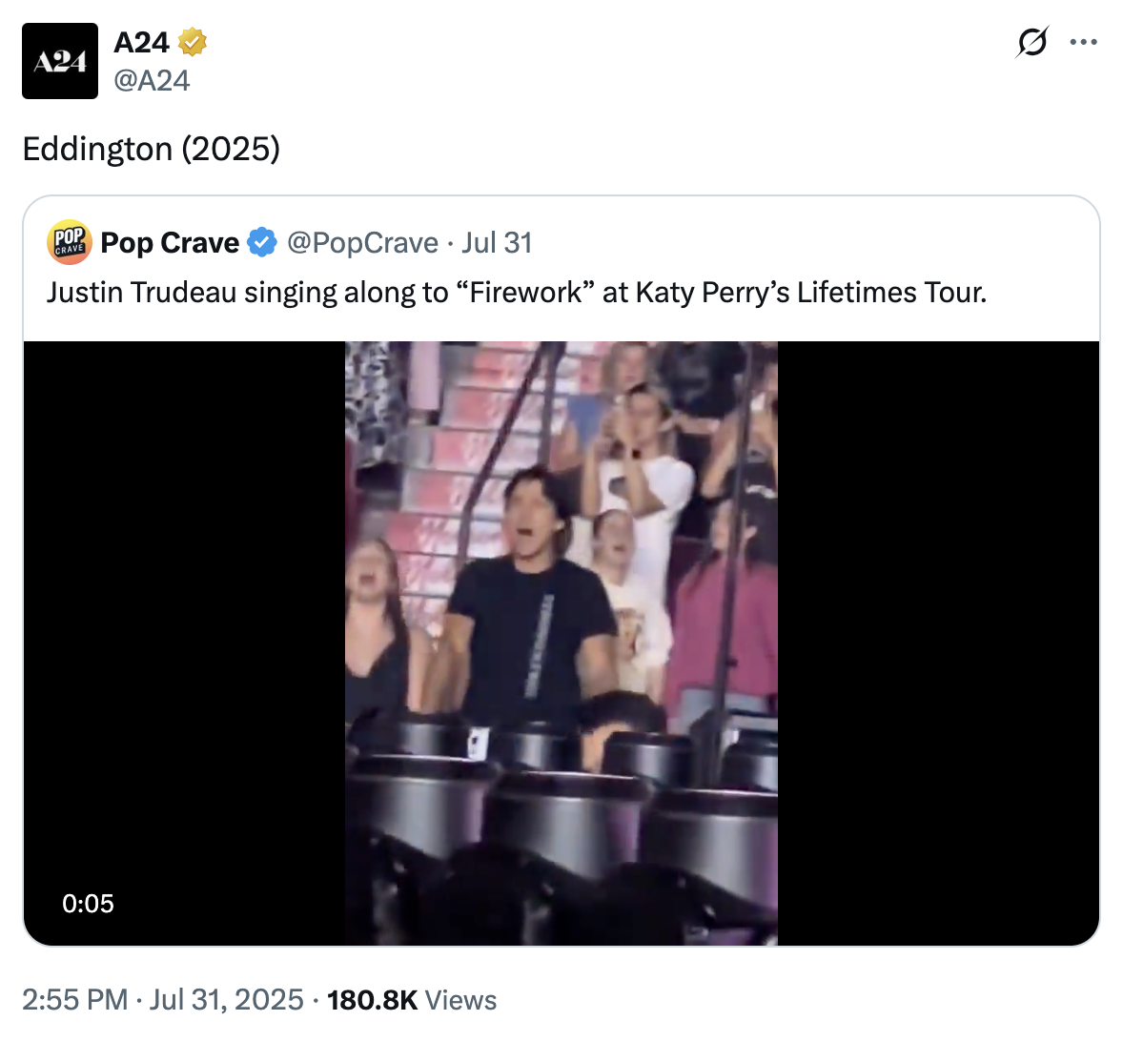
Task: Open Grok actions for this post
Action: (x=1032, y=42)
